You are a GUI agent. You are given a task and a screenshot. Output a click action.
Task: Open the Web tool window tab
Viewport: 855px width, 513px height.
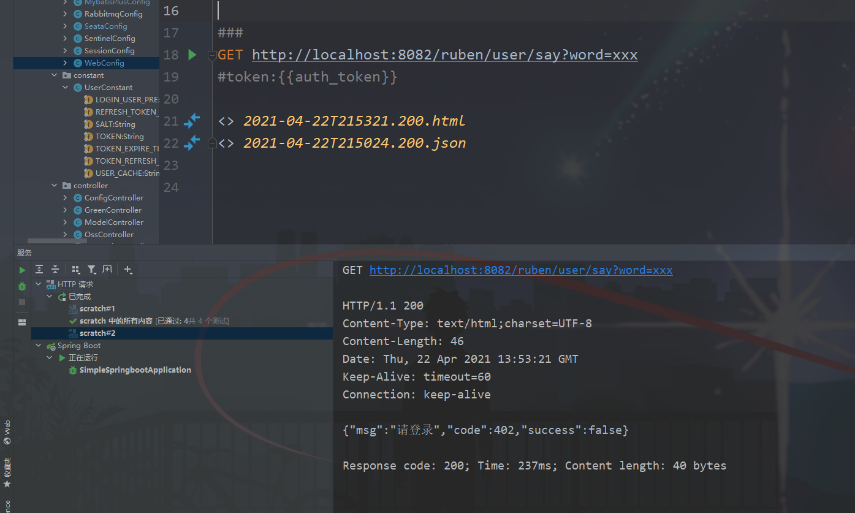tap(7, 432)
